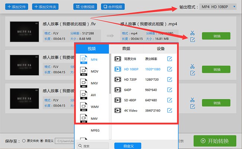The height and width of the screenshot is (149, 242).
Task: Edit the SD 480P preset settings
Action: point(170,100)
